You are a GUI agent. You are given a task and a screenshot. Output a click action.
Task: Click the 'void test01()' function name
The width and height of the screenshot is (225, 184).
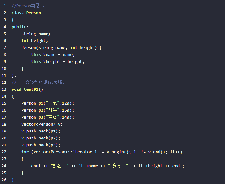pos(33,89)
